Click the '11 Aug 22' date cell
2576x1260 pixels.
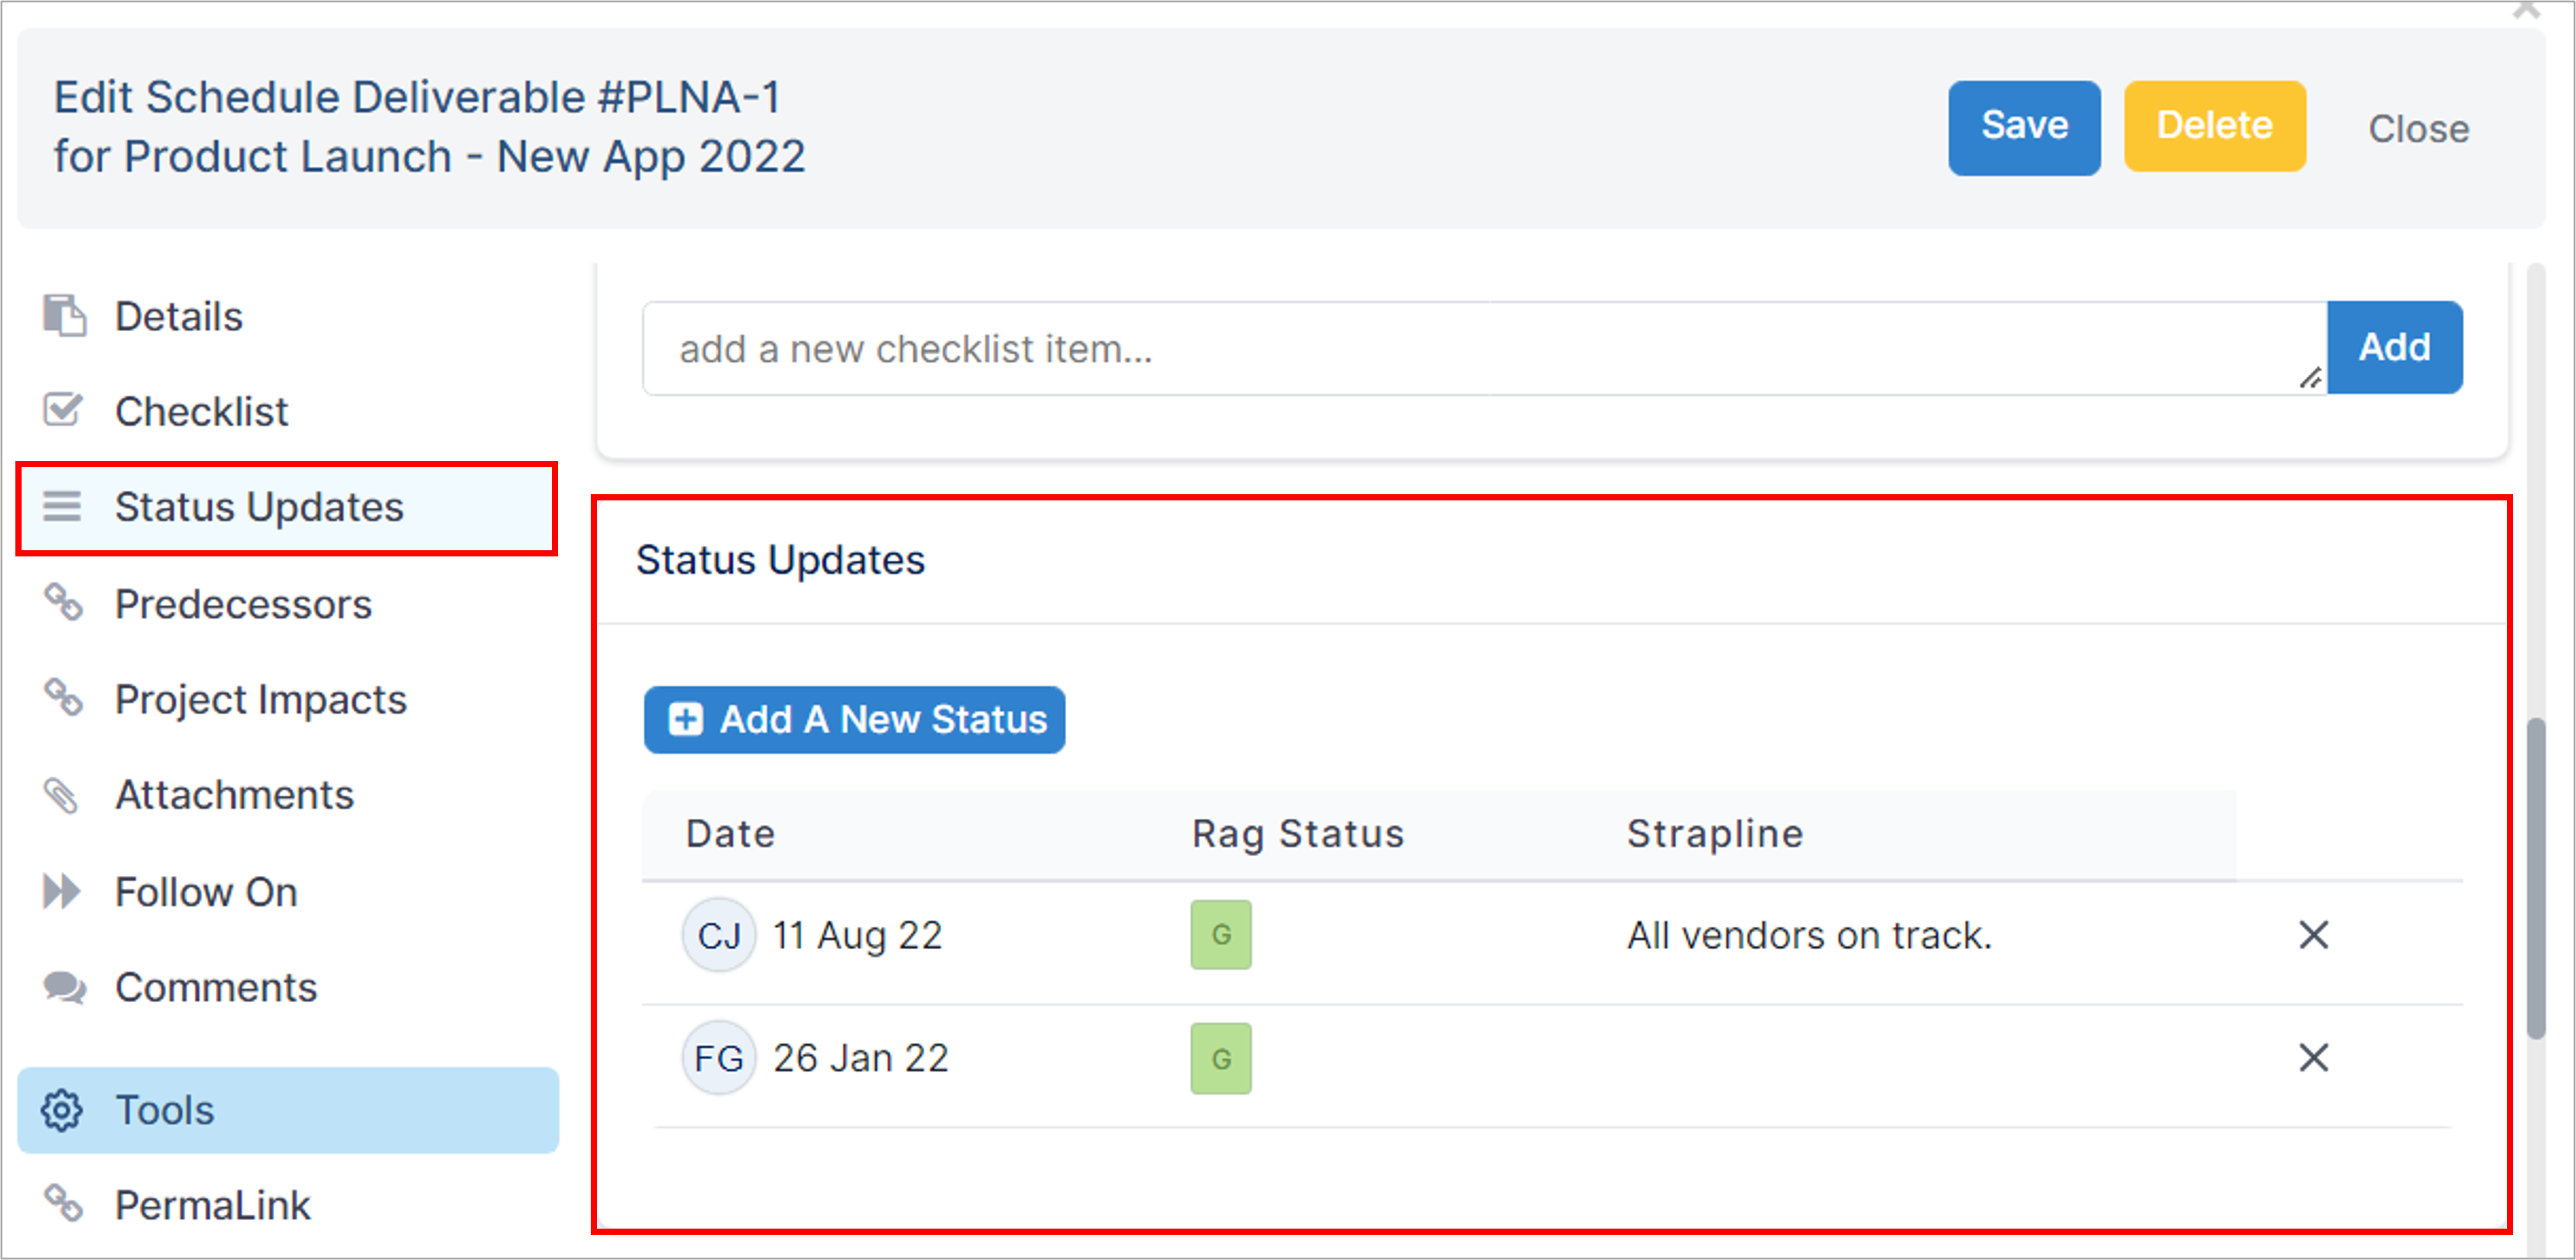tap(857, 935)
